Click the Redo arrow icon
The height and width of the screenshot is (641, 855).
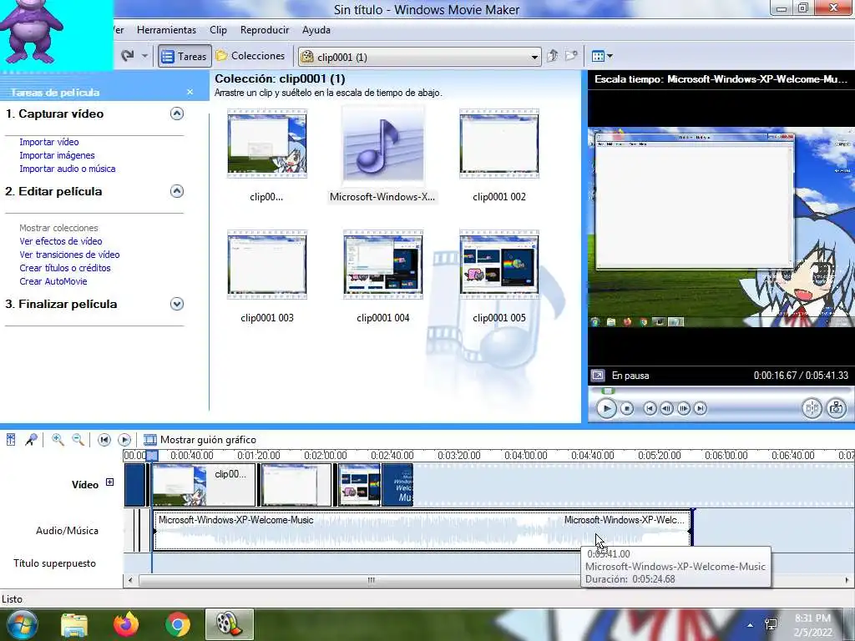(128, 56)
